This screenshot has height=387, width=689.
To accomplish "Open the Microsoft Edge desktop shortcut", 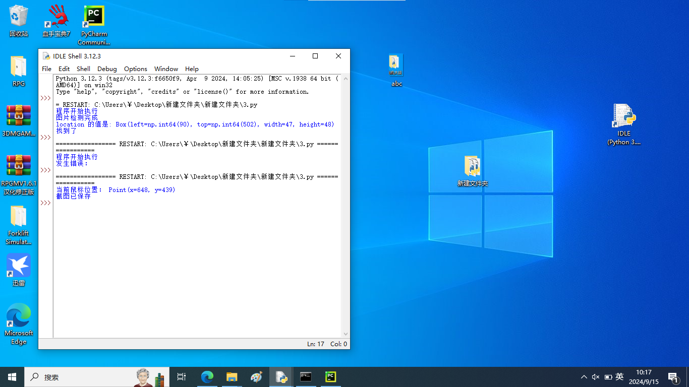I will coord(19,324).
